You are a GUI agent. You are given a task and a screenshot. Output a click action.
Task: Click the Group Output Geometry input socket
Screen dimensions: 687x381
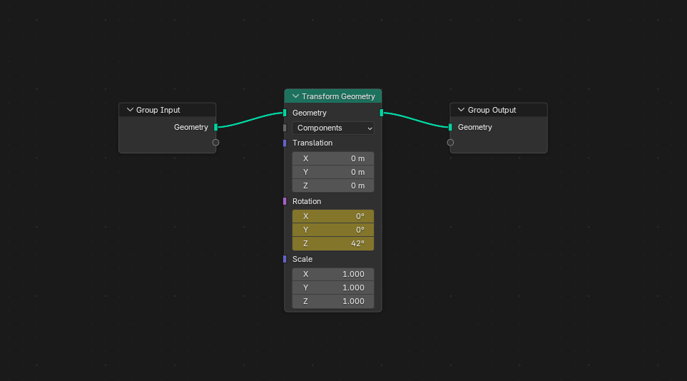click(450, 127)
